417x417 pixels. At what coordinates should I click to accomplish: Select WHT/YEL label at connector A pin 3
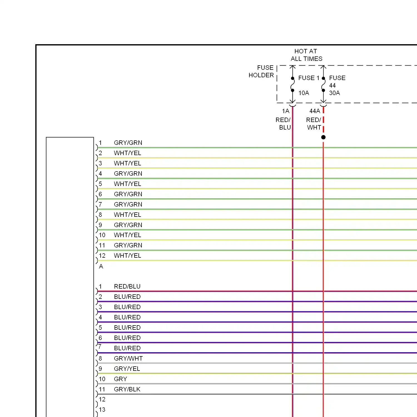pyautogui.click(x=127, y=163)
